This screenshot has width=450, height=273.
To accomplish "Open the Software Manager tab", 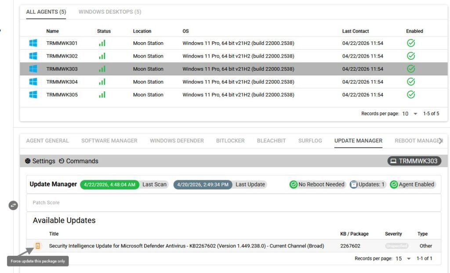I will click(109, 141).
